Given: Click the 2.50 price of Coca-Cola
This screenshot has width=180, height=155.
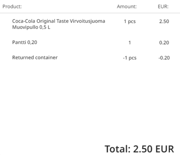Looking at the screenshot, I should coord(164,21).
